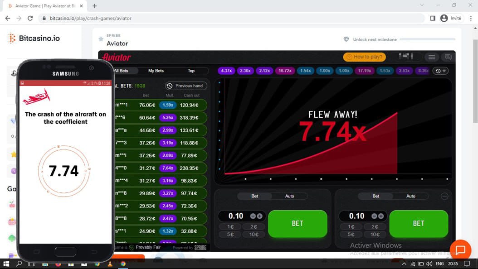Choose the 1€ quick amount in left panel

click(230, 227)
